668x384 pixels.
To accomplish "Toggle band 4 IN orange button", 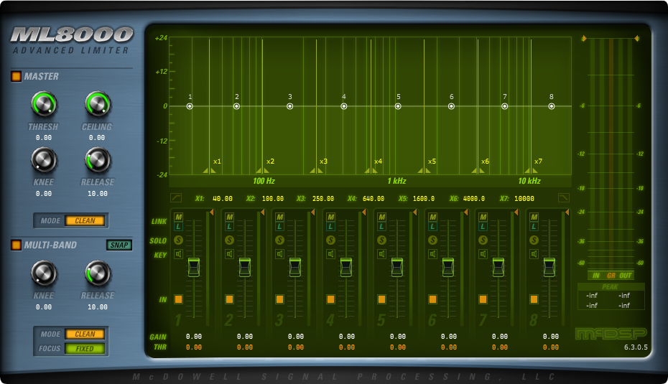I will point(330,299).
